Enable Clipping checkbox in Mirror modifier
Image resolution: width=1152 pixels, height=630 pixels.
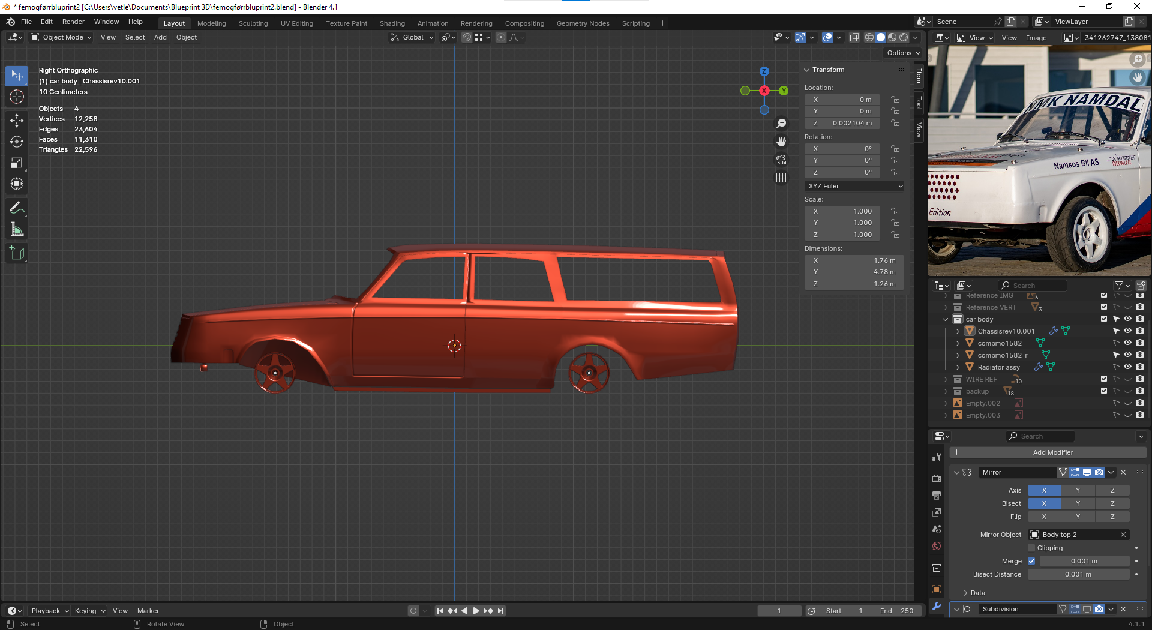click(x=1031, y=548)
